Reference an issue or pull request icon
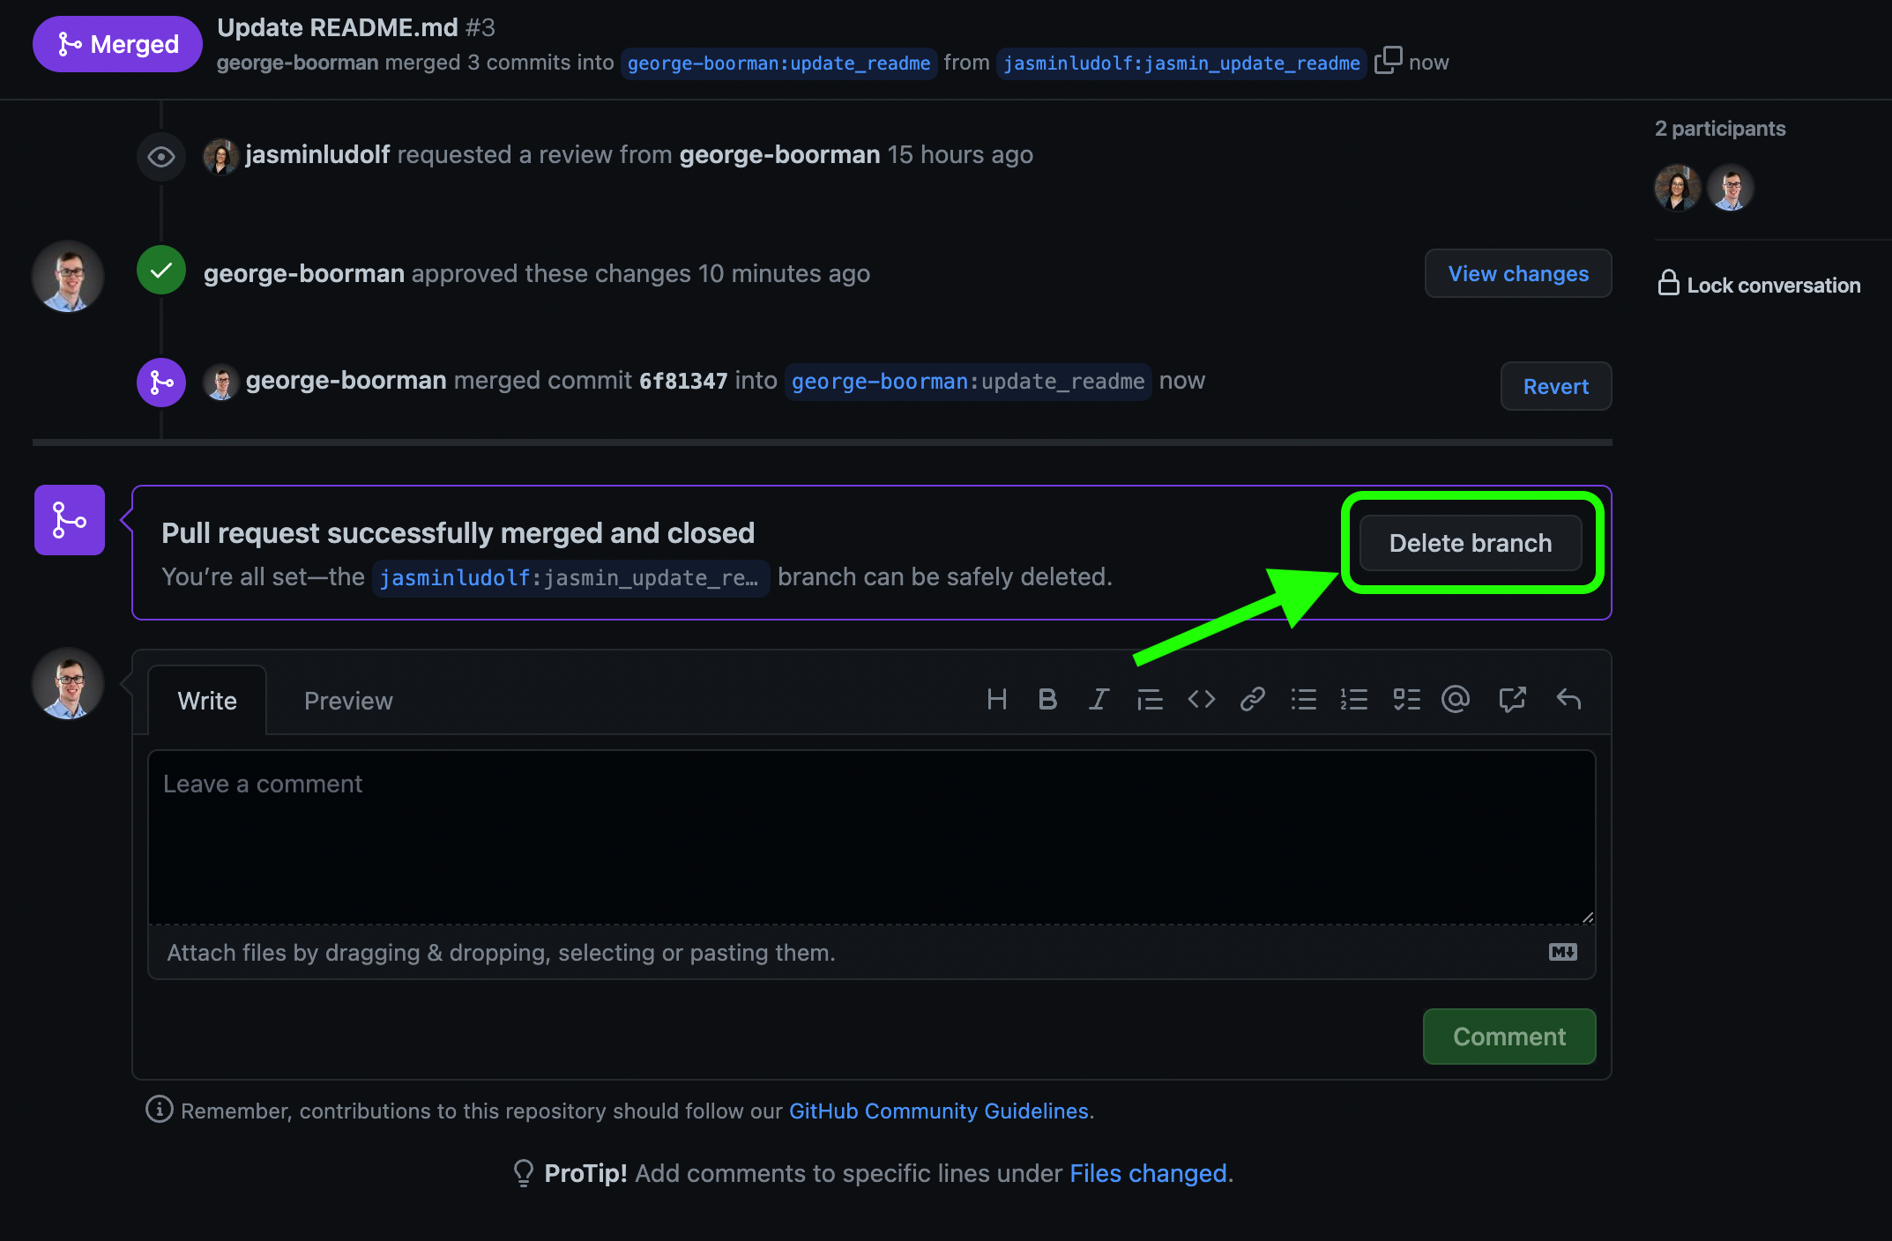 (x=1512, y=700)
